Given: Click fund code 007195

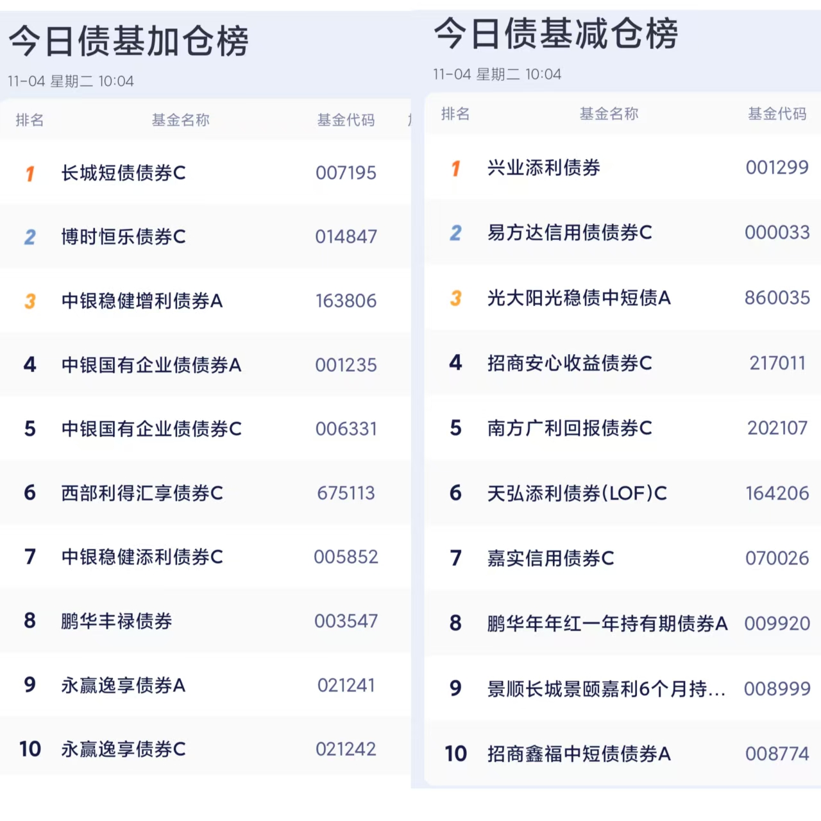Looking at the screenshot, I should [x=346, y=173].
